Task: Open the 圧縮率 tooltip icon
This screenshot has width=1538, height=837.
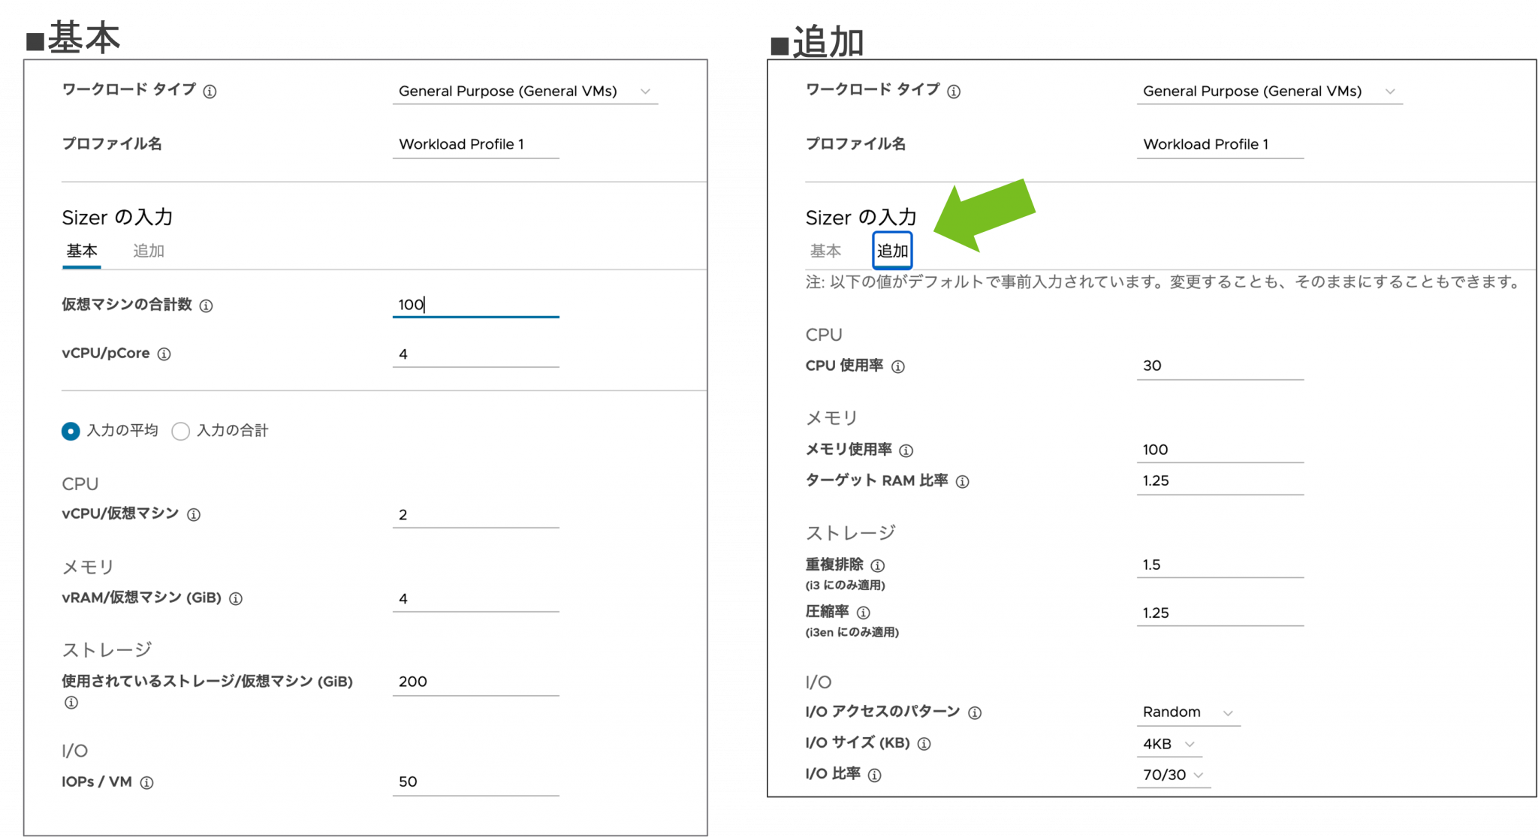Action: [x=862, y=613]
